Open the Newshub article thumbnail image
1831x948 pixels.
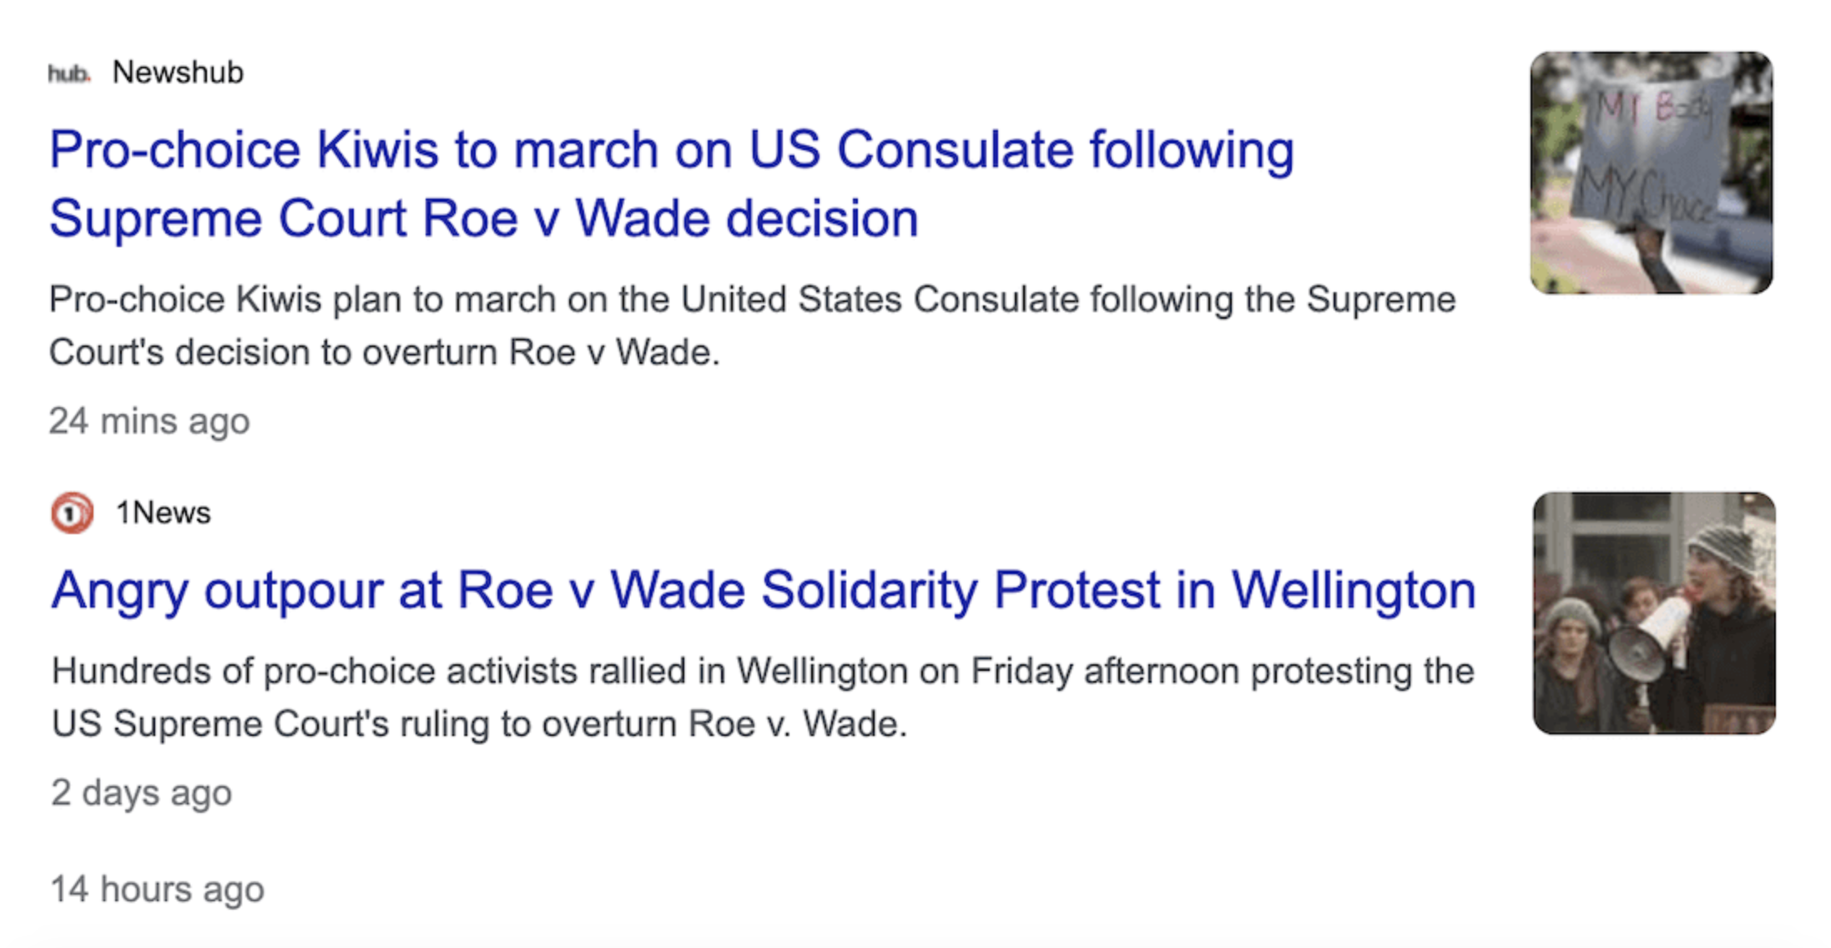[x=1651, y=173]
